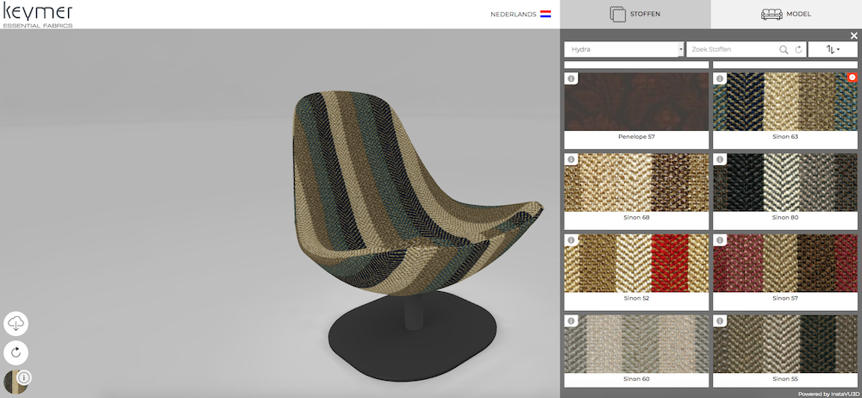Click the refresh icon in search bar
The image size is (862, 398).
[798, 49]
